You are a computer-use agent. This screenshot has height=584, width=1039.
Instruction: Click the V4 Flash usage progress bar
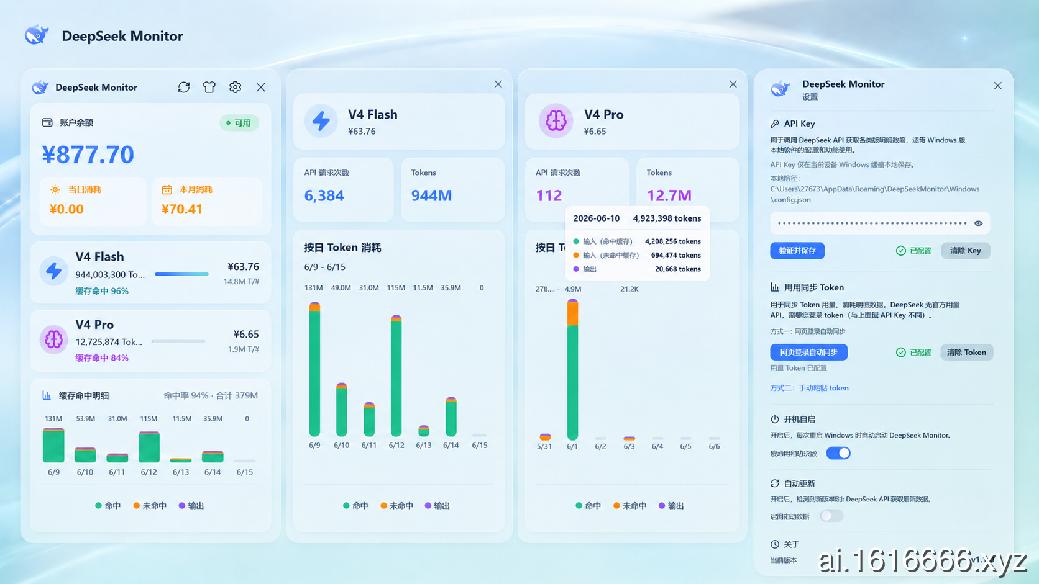pos(181,274)
